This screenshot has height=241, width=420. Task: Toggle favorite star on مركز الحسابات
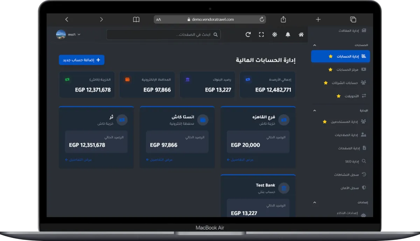click(330, 70)
